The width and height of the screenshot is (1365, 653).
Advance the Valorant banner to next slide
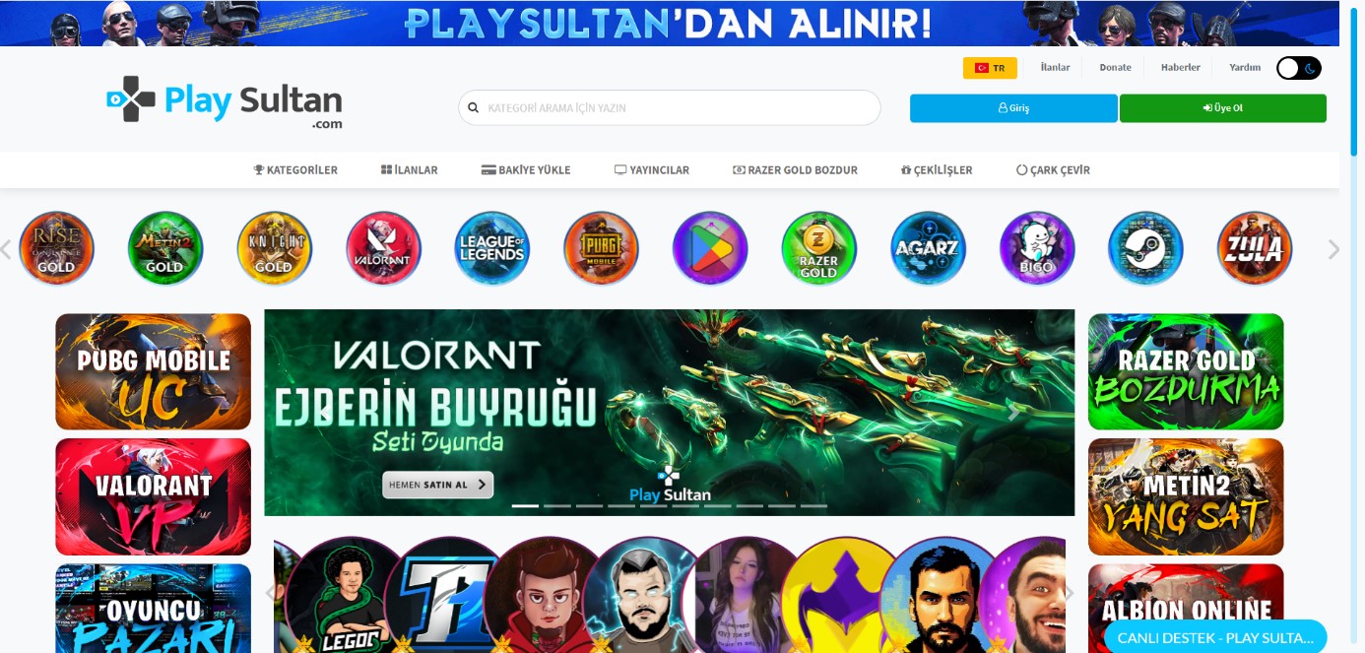coord(1012,413)
